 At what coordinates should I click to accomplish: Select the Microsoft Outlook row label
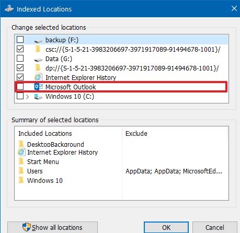[x=71, y=87]
